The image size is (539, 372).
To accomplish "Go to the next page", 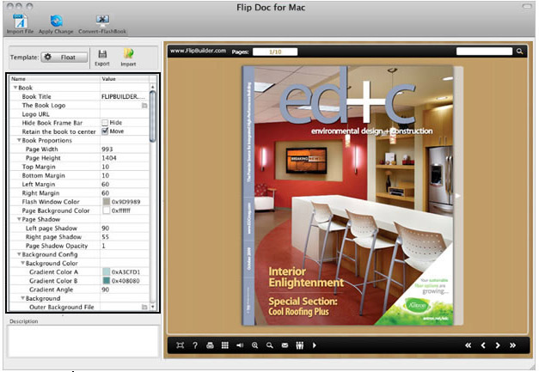I will coord(498,345).
